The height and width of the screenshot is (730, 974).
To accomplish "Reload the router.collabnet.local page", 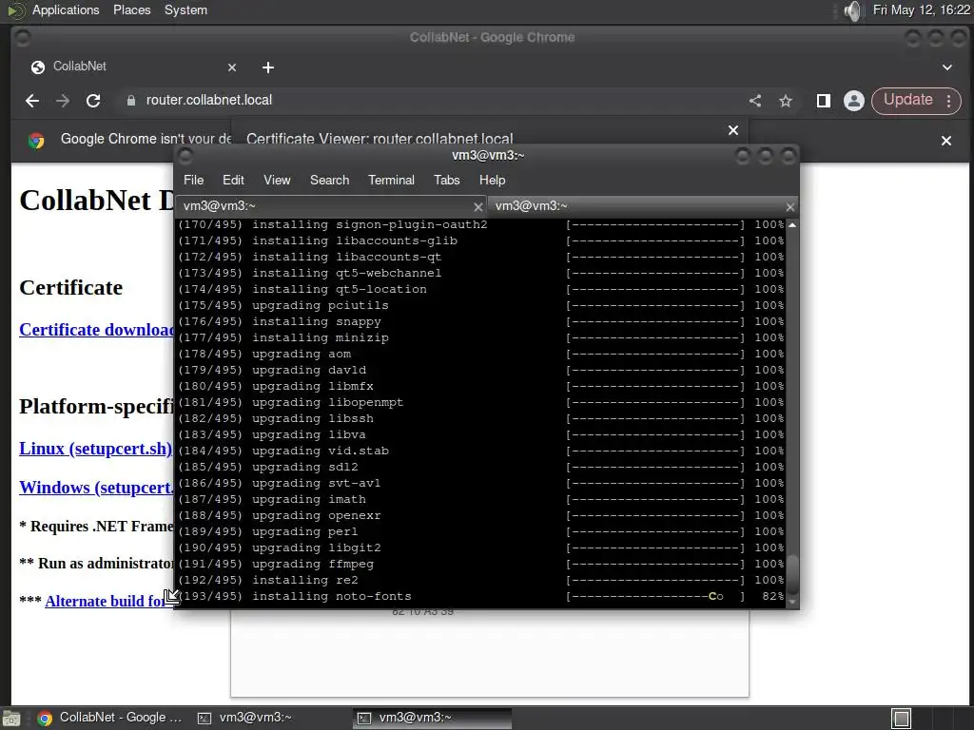I will coord(93,101).
